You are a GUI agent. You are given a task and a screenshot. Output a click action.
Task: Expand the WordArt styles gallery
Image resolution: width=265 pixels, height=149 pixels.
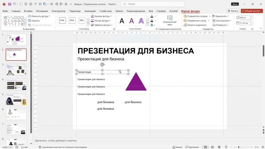(148, 25)
